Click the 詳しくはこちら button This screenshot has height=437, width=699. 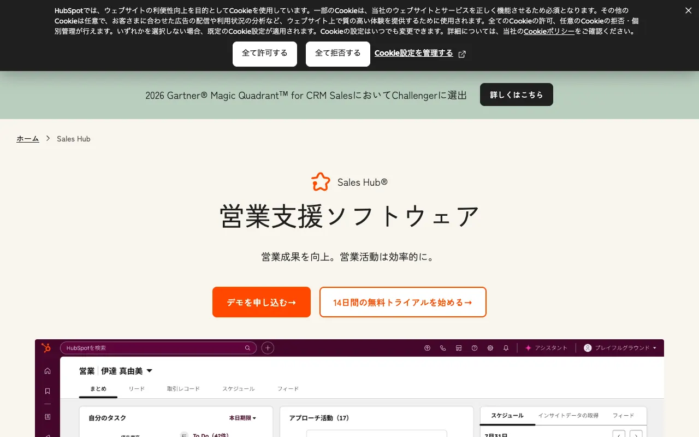[517, 95]
